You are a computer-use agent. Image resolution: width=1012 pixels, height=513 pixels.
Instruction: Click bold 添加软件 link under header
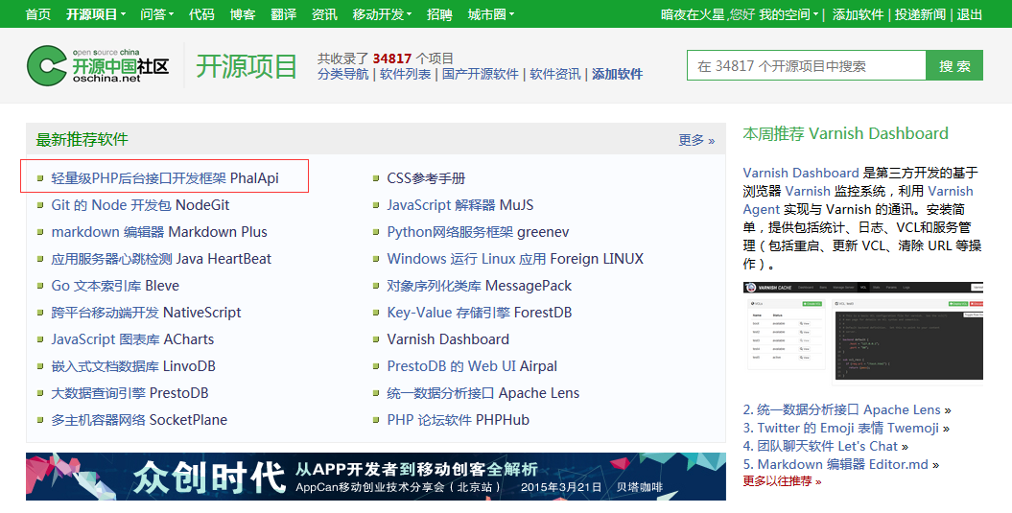pyautogui.click(x=617, y=74)
